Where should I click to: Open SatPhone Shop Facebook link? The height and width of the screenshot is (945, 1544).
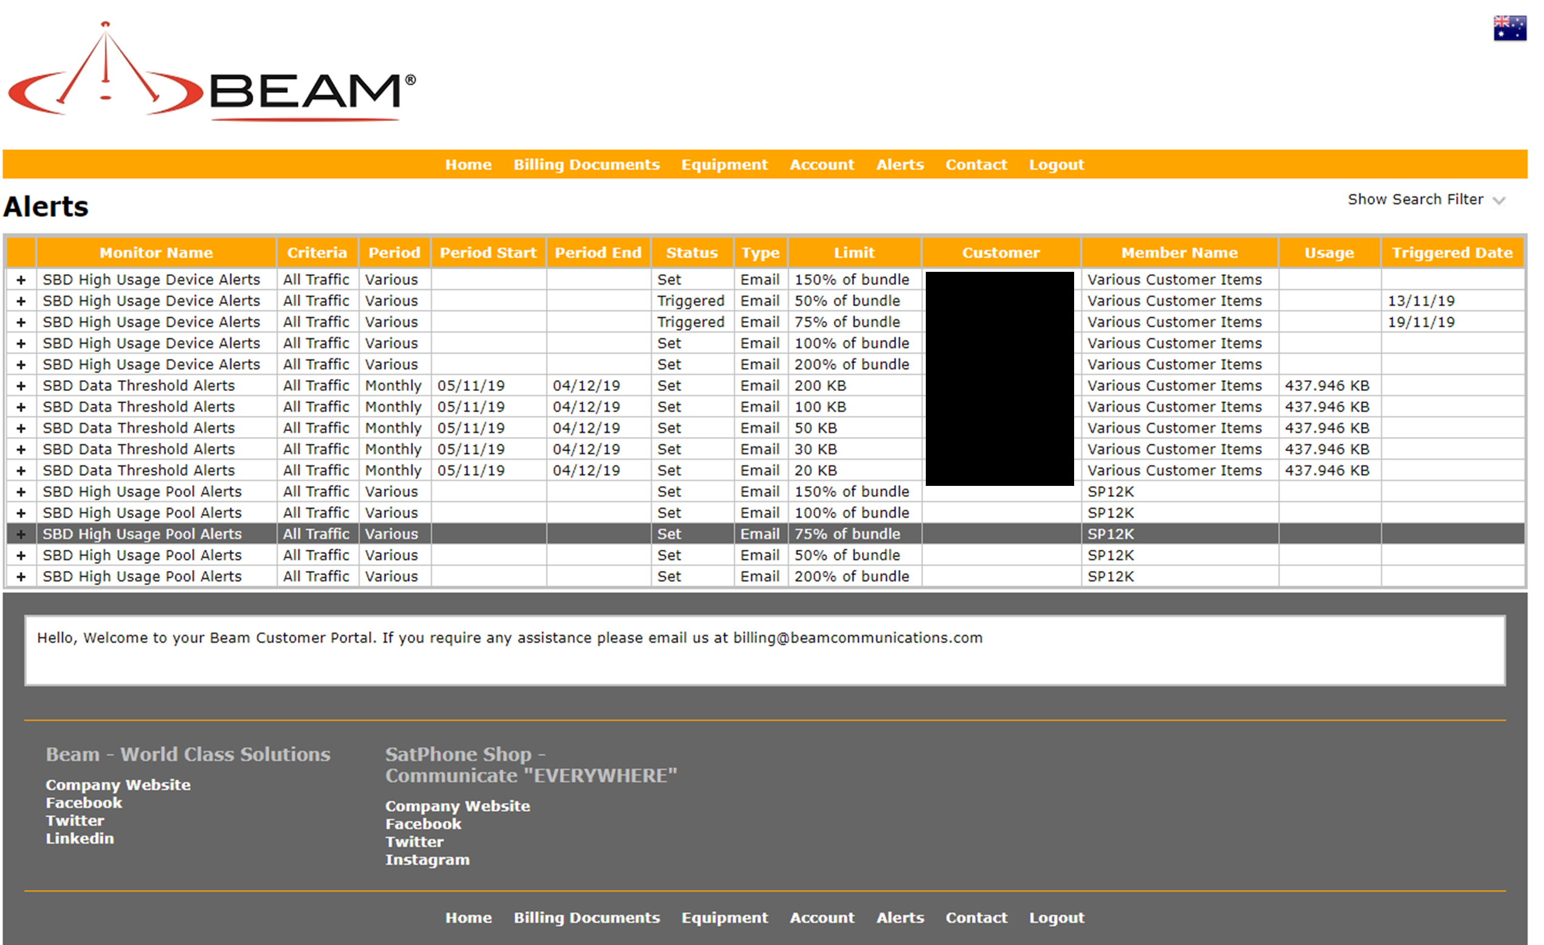pos(423,824)
